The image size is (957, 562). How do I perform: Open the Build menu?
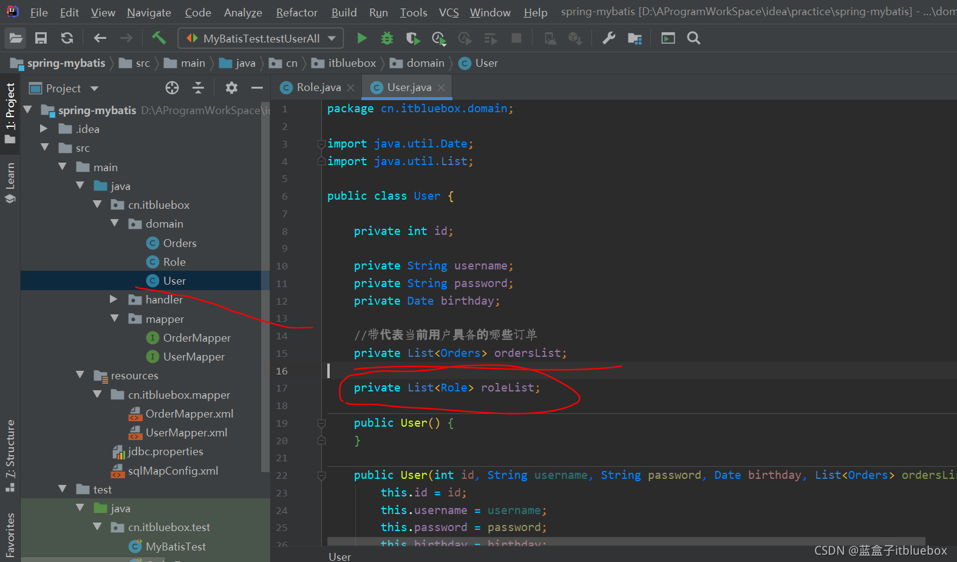click(x=344, y=12)
